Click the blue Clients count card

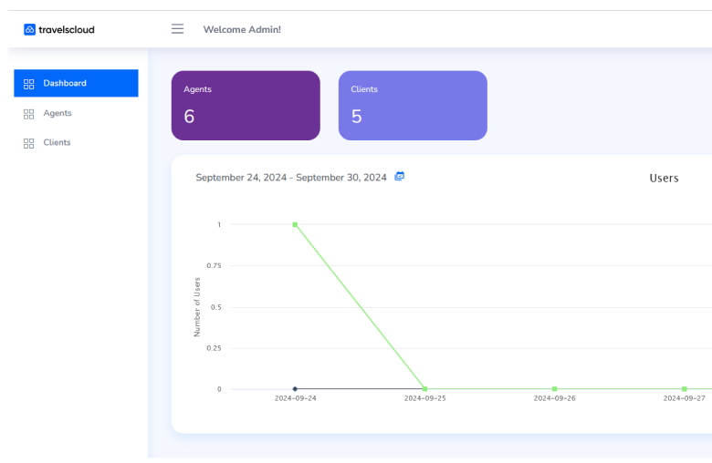coord(413,106)
